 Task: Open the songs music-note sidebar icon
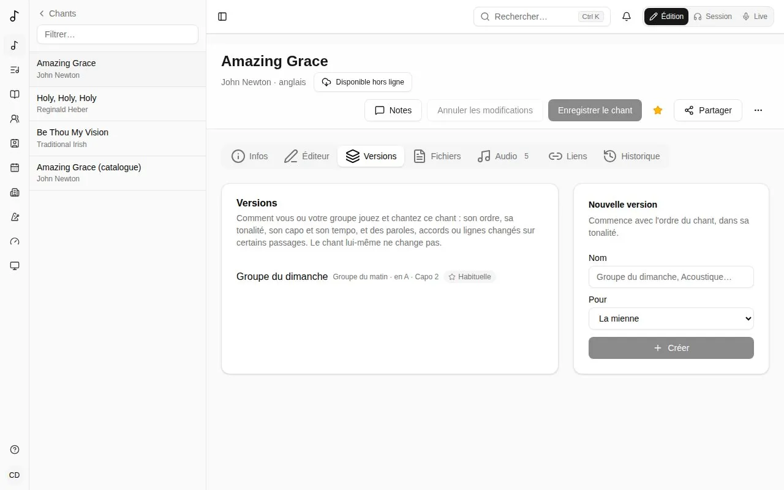pos(15,45)
